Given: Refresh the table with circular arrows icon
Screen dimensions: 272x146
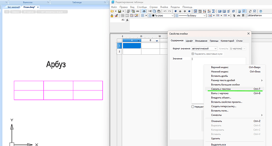Looking at the screenshot, I should coord(250,11).
